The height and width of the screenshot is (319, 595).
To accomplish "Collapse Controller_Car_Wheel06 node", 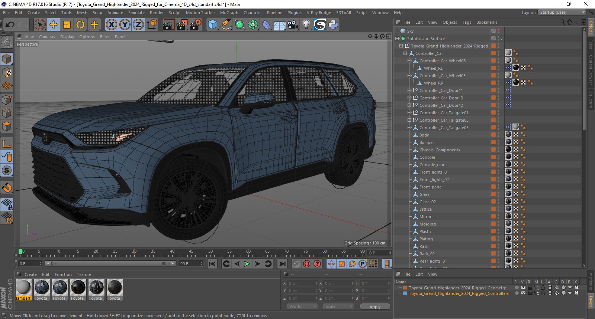I will click(x=409, y=61).
